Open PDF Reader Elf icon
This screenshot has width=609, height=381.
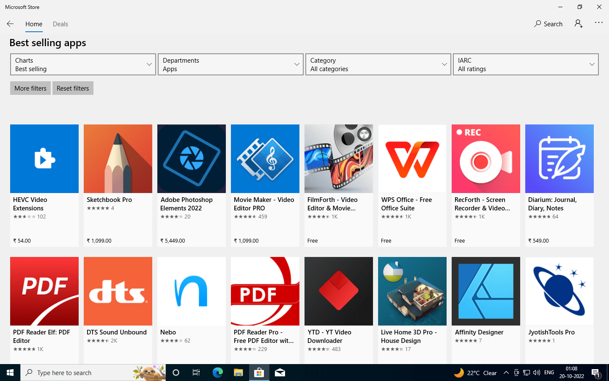click(x=44, y=291)
